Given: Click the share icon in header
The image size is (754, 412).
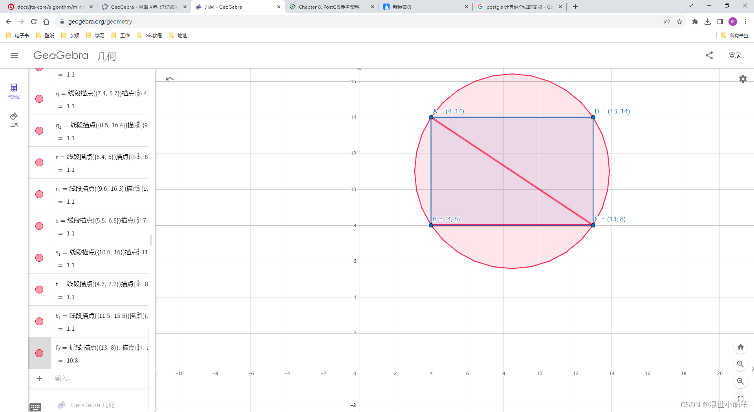Looking at the screenshot, I should [x=709, y=55].
